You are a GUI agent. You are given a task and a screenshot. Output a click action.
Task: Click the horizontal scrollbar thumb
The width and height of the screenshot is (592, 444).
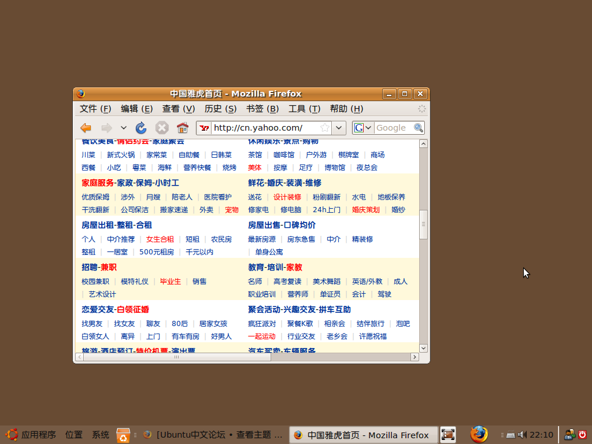177,357
